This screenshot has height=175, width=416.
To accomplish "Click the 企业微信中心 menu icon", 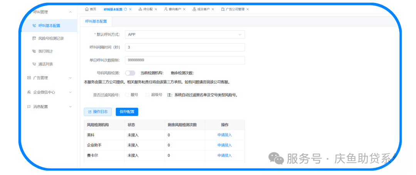I will point(29,92).
